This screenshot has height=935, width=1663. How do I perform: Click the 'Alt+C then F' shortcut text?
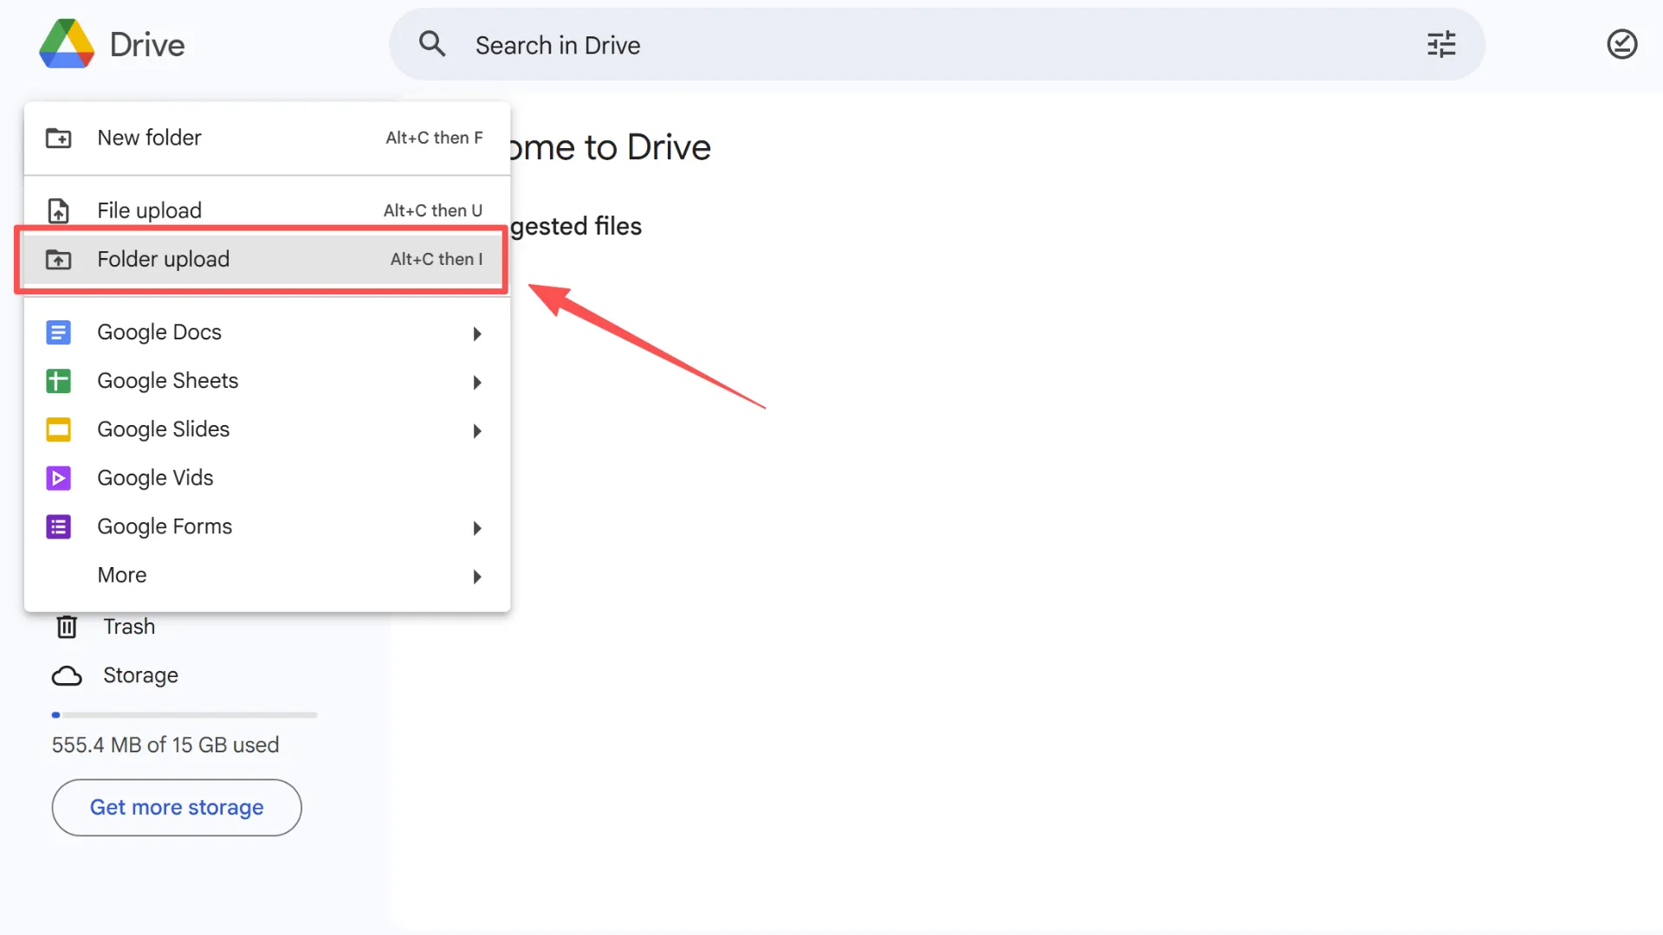pos(434,138)
